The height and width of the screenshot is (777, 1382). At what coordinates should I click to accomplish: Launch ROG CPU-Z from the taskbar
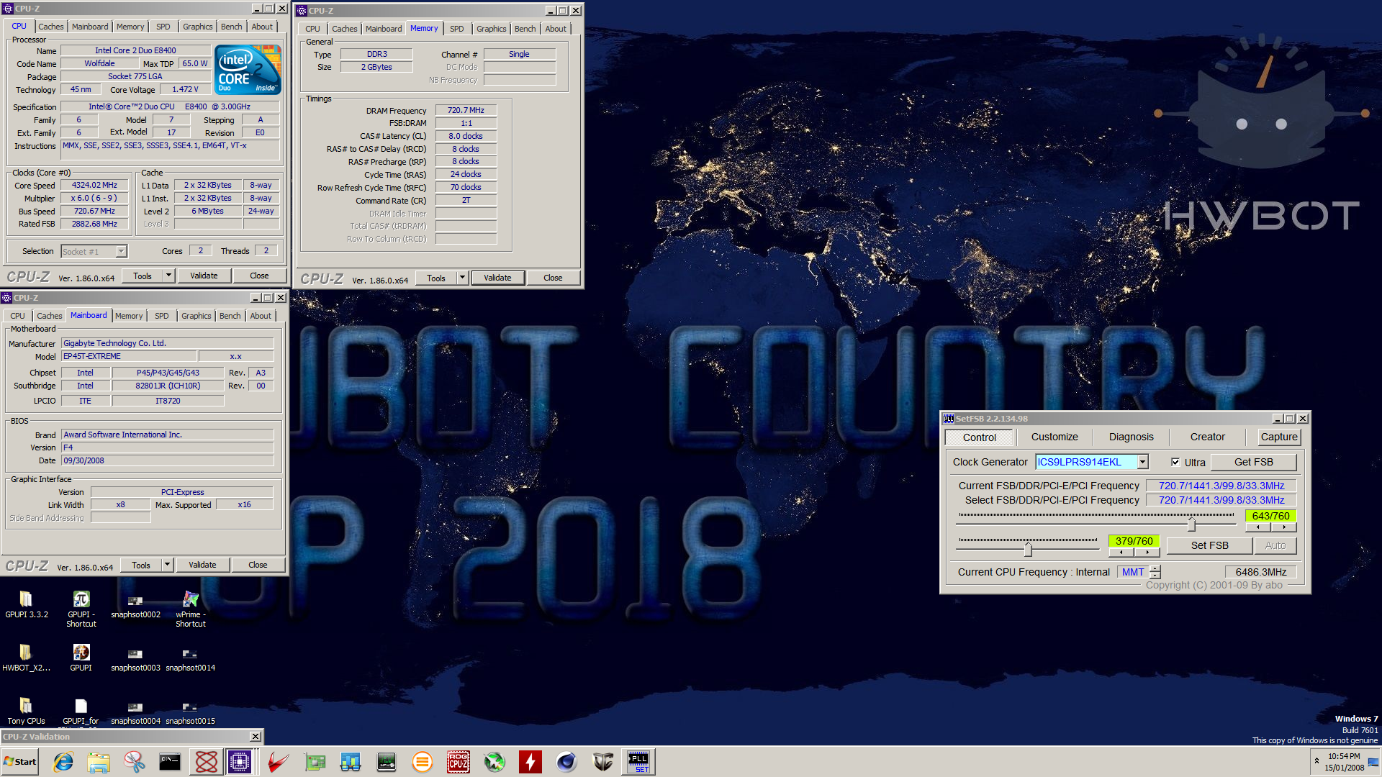[x=459, y=762]
